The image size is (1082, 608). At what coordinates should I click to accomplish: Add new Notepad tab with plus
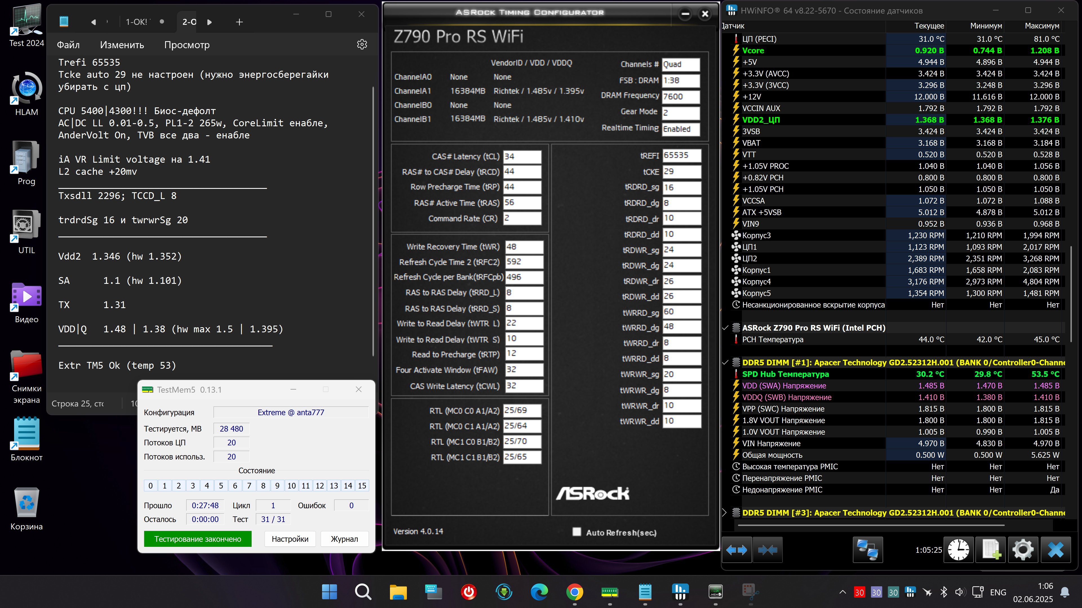tap(239, 22)
